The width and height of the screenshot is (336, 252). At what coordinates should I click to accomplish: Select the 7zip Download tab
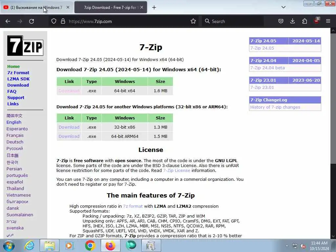click(111, 7)
